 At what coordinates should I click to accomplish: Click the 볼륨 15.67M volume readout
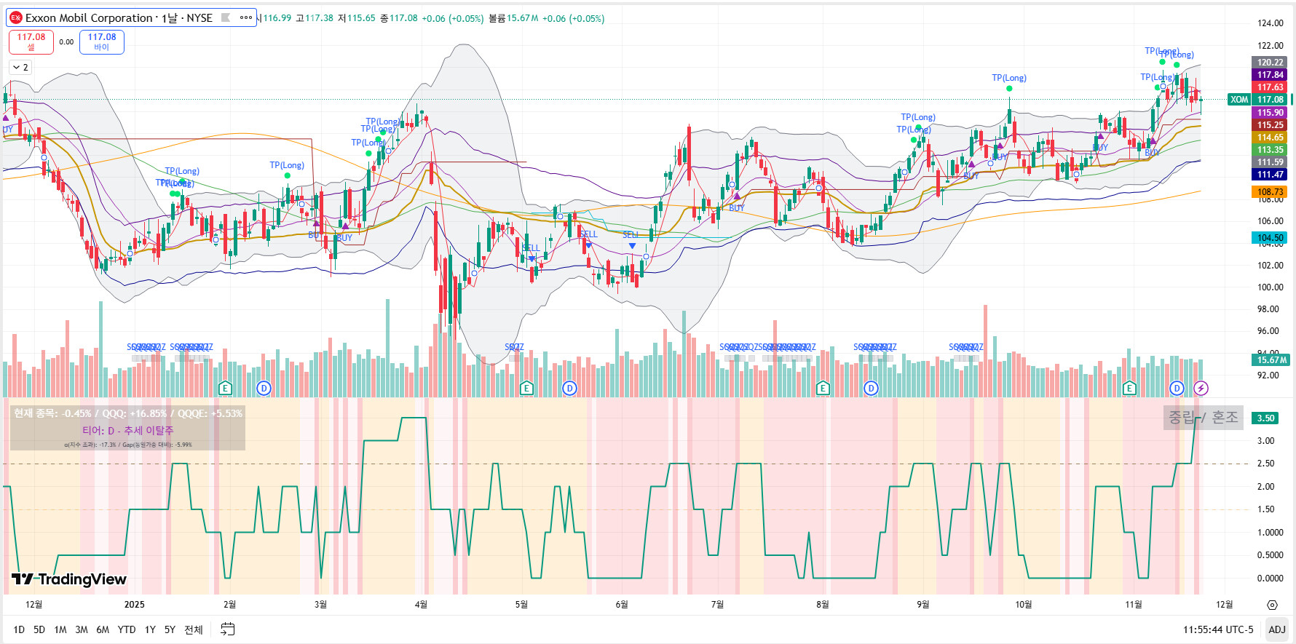click(513, 18)
